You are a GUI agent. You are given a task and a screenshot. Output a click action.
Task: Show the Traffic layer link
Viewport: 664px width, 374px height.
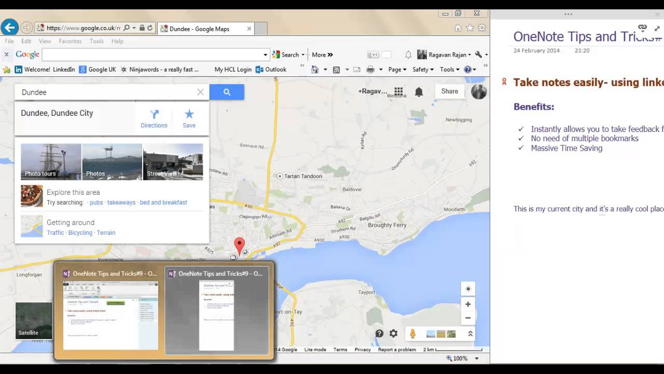coord(56,233)
